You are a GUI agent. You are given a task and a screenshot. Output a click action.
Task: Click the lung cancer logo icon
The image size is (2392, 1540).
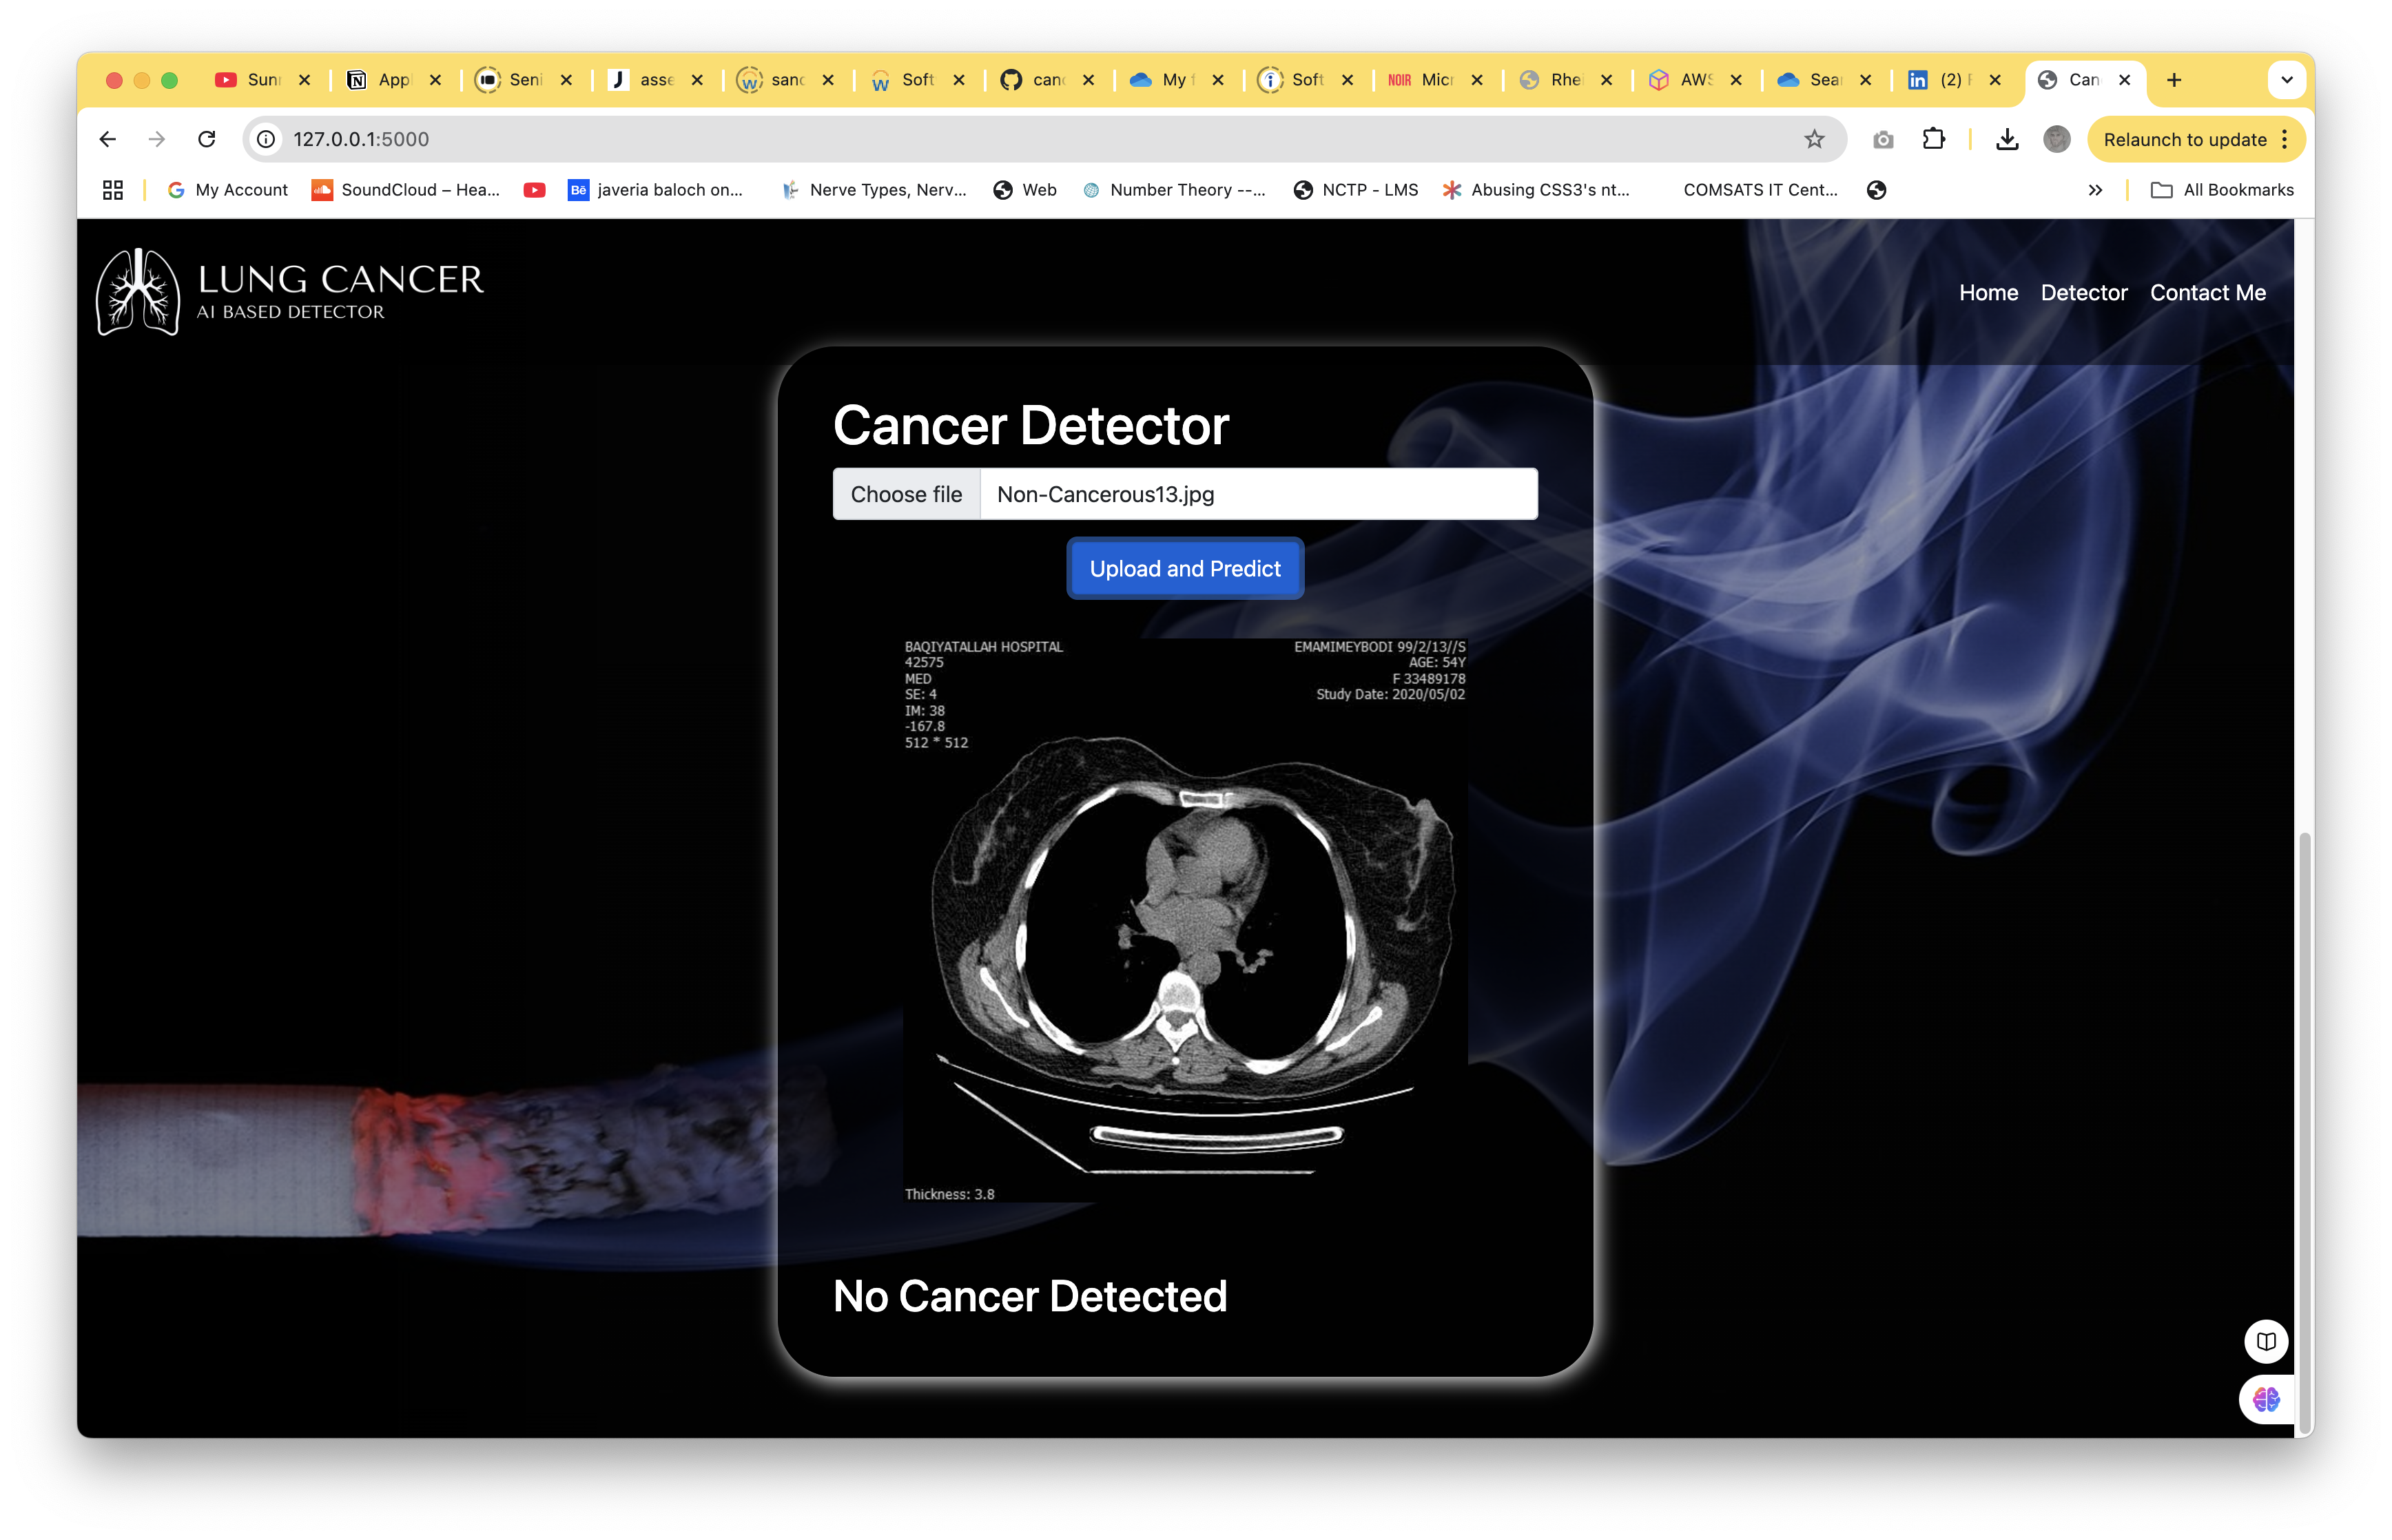click(138, 291)
